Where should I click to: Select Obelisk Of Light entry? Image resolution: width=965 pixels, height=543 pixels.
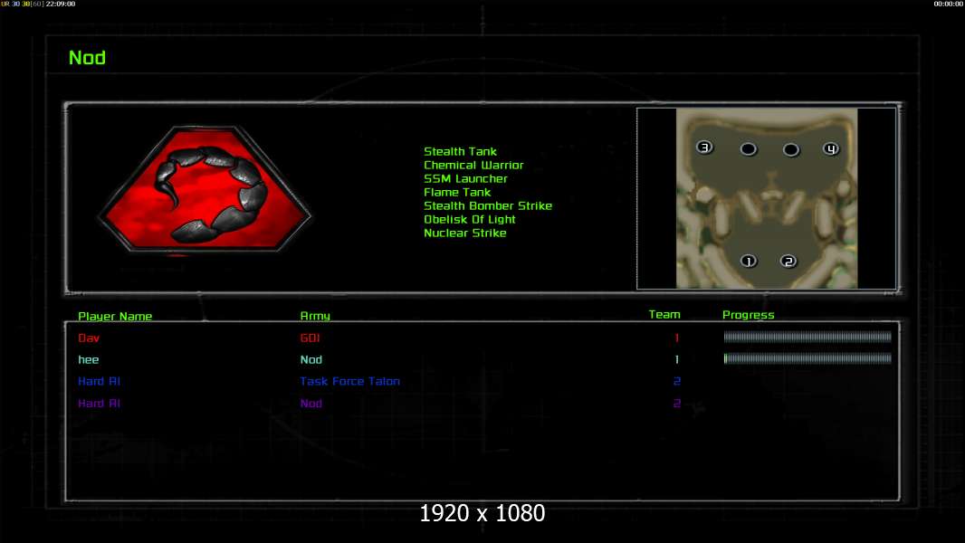(470, 219)
